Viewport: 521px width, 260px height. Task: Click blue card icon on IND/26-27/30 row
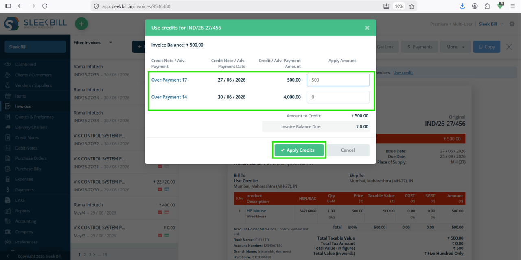click(x=167, y=189)
